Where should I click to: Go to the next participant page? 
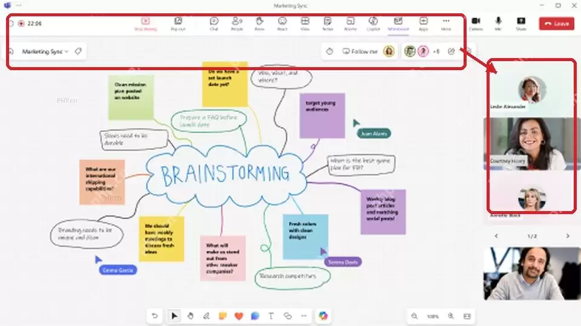pos(567,236)
